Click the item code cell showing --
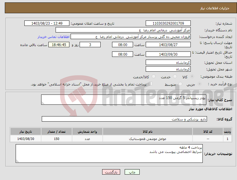237x180 pixels. coord(208,139)
